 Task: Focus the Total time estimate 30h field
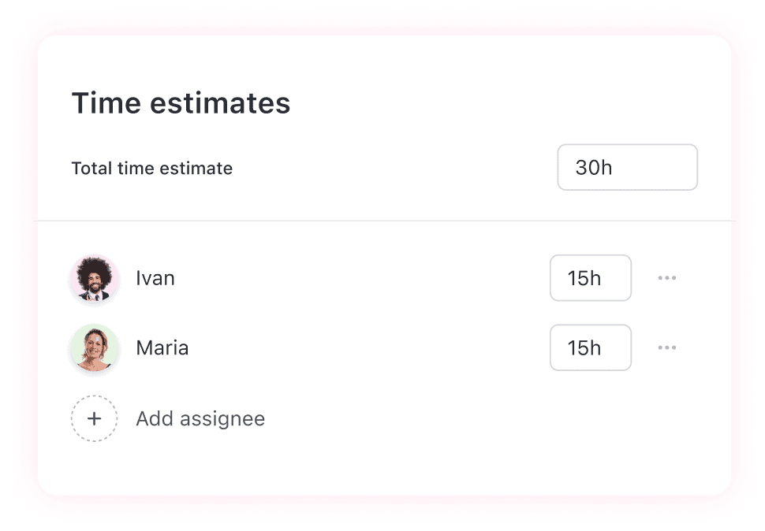point(627,167)
